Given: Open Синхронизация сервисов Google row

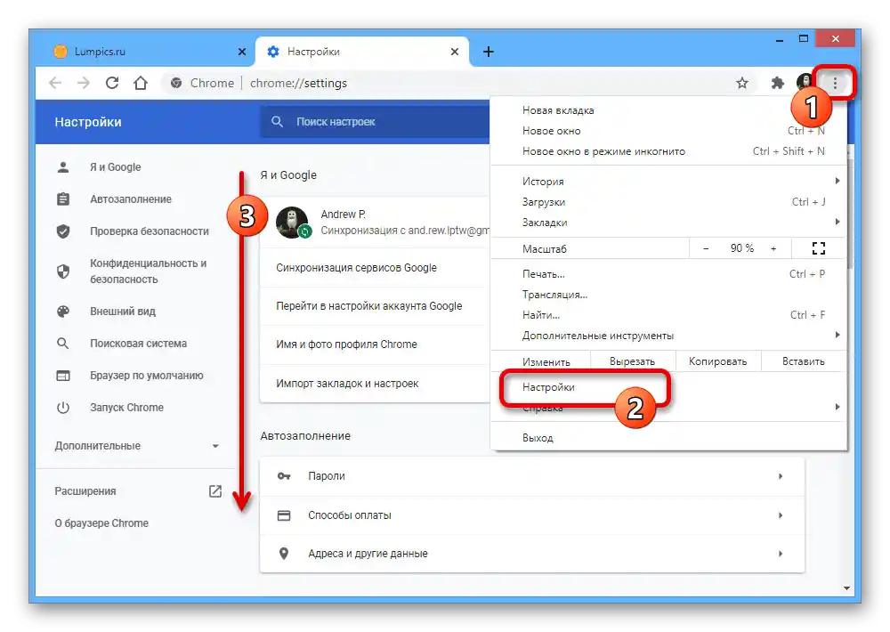Looking at the screenshot, I should coord(375,268).
